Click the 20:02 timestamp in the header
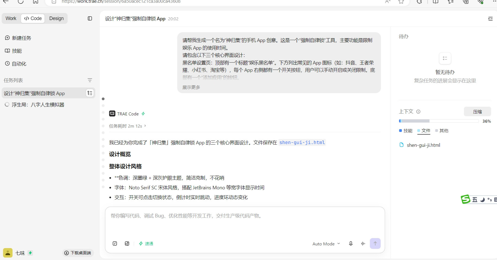Screen dimensions: 497x260 point(173,19)
